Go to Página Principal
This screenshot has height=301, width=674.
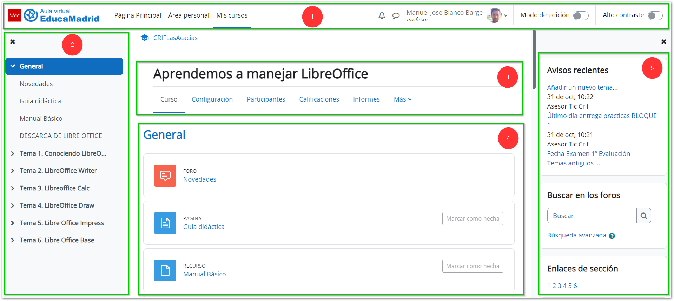click(138, 15)
